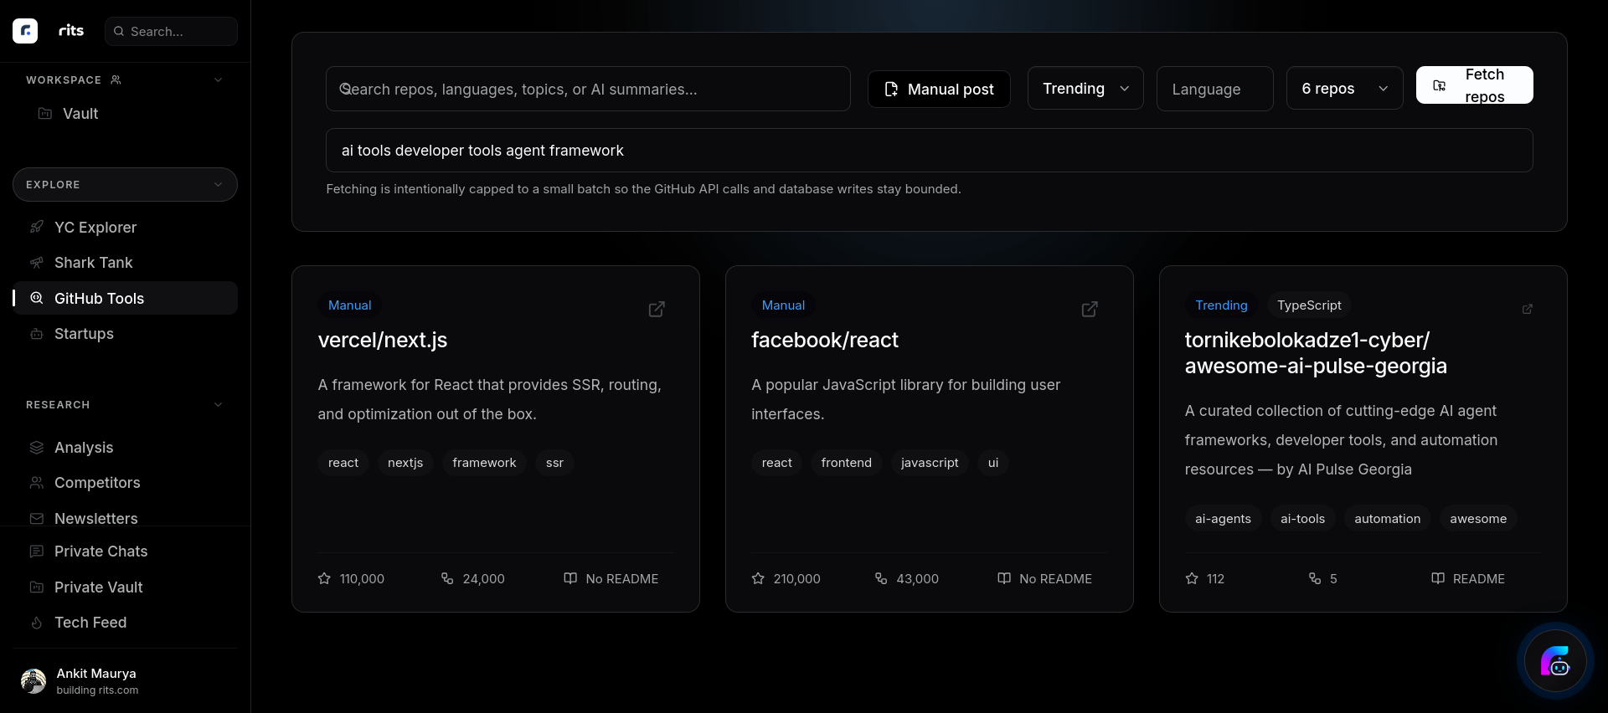Open vercel/next.js external link icon
The height and width of the screenshot is (713, 1608).
[657, 309]
